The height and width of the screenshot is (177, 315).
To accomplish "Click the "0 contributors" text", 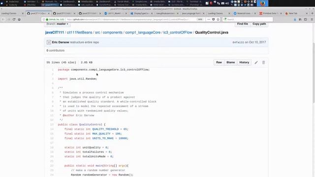I will (x=56, y=51).
